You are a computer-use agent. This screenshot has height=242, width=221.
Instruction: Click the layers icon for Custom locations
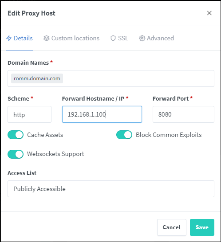tap(46, 38)
